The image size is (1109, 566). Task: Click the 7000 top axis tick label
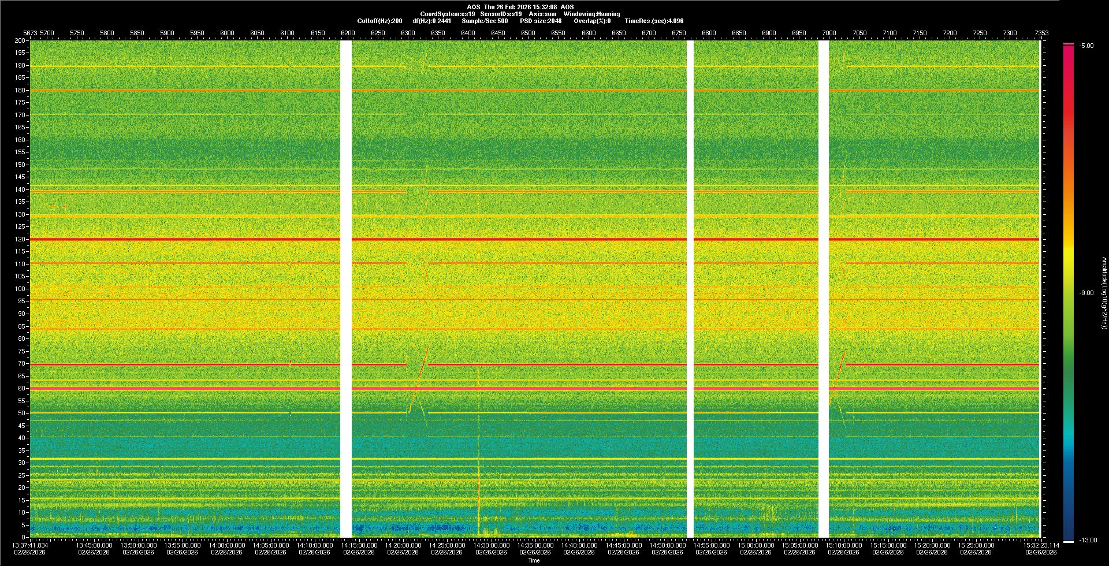[x=829, y=33]
